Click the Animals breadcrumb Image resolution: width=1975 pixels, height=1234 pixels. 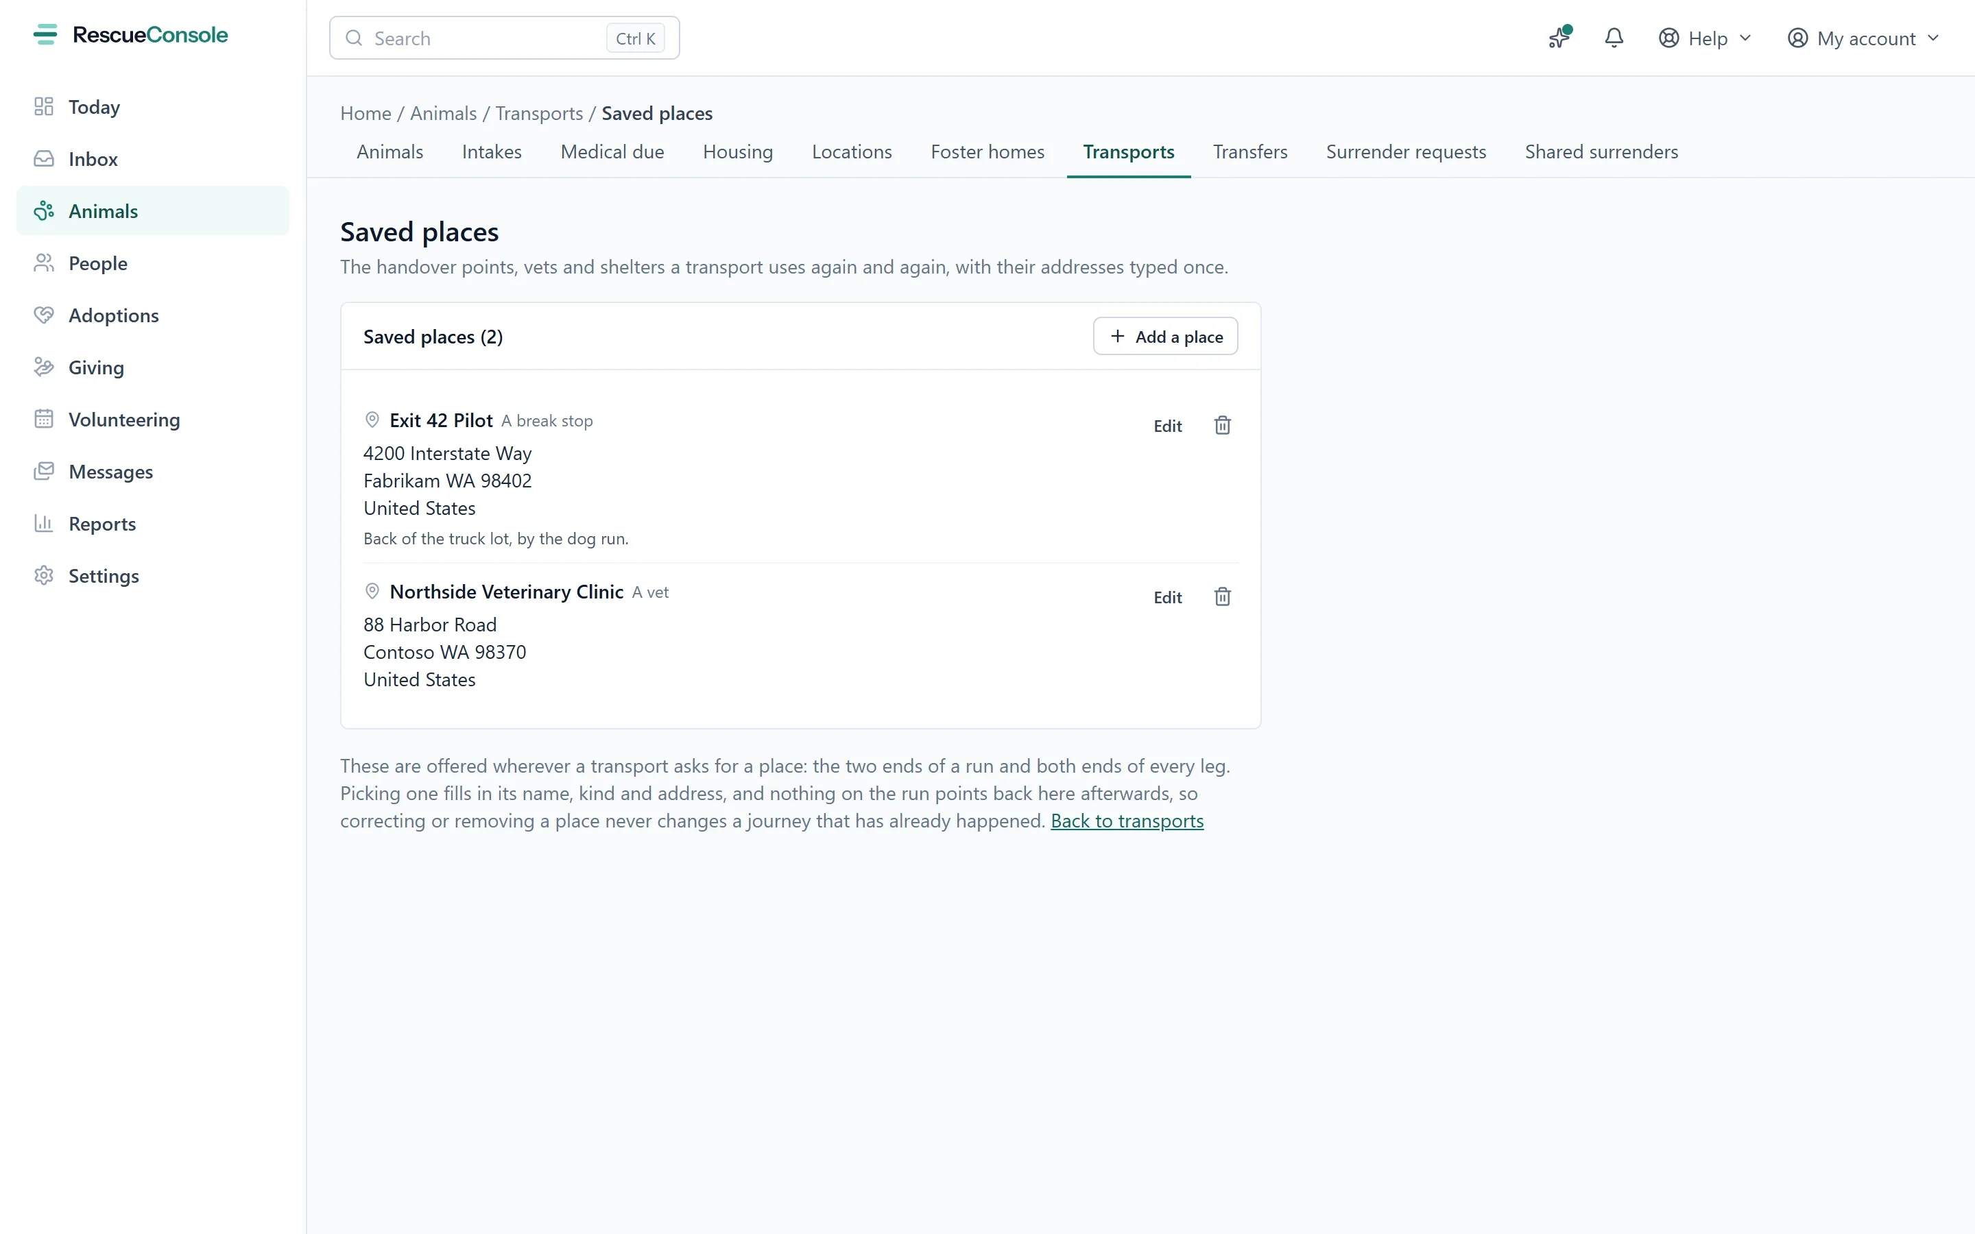(443, 113)
